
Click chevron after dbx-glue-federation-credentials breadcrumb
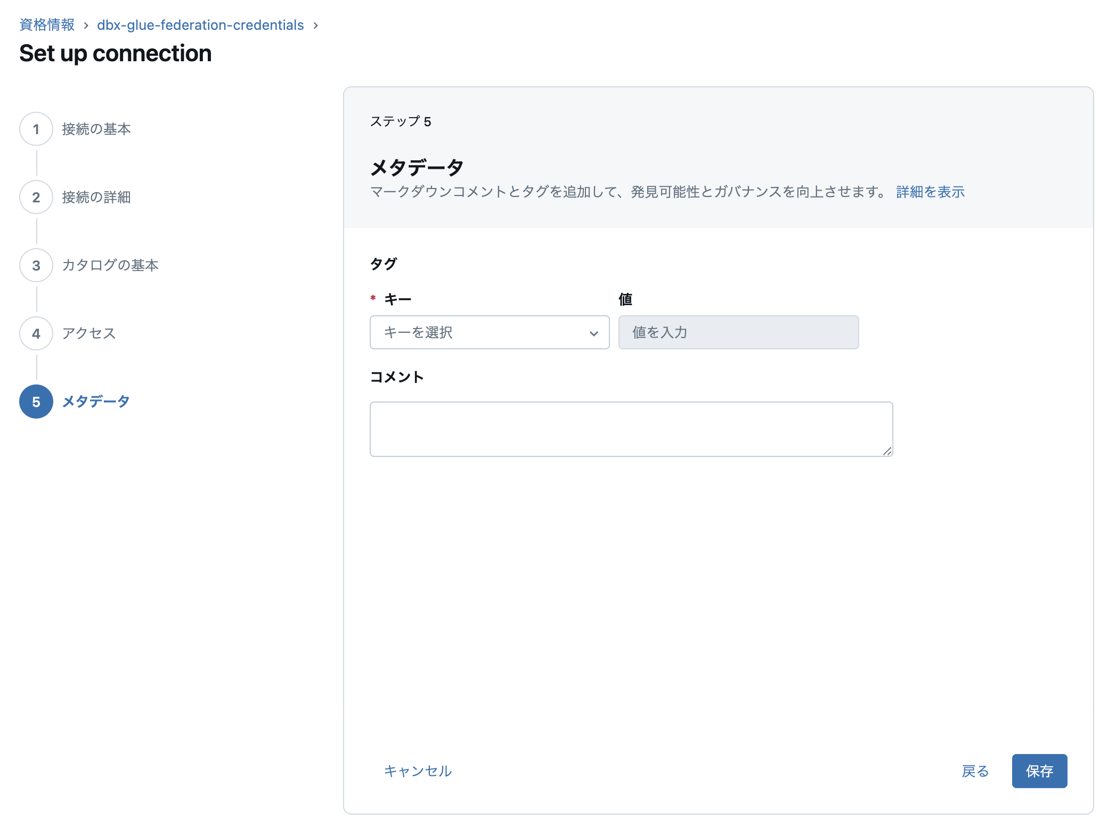(316, 25)
